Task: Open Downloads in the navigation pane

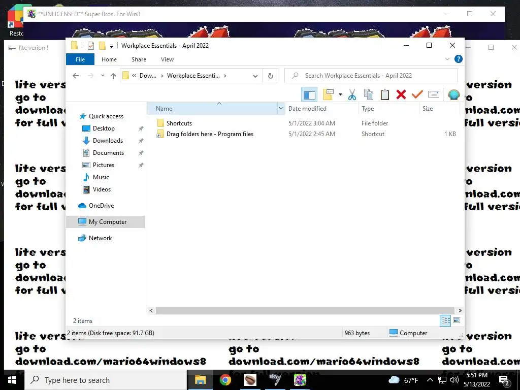Action: tap(108, 141)
